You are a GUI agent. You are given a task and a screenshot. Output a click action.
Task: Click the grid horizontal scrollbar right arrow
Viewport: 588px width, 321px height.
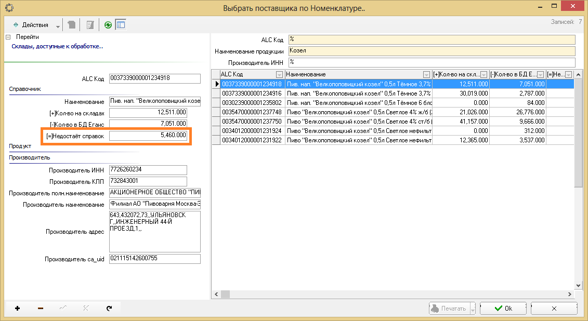[x=570, y=295]
